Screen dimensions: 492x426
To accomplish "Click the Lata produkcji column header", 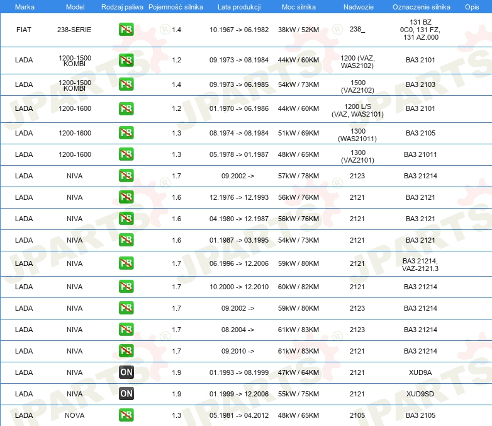I will point(239,7).
